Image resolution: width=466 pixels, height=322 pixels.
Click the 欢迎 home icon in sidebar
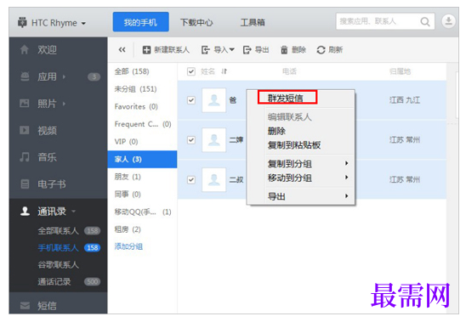pos(25,49)
